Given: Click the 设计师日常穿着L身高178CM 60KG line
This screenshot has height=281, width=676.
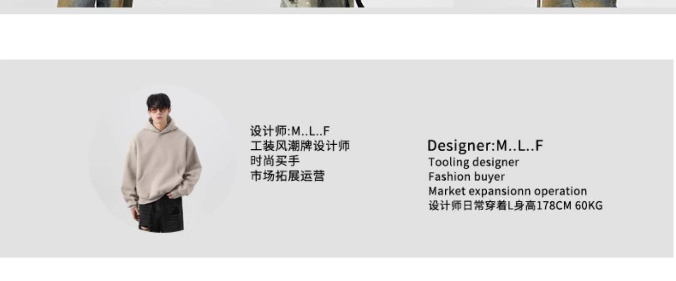Looking at the screenshot, I should 515,206.
